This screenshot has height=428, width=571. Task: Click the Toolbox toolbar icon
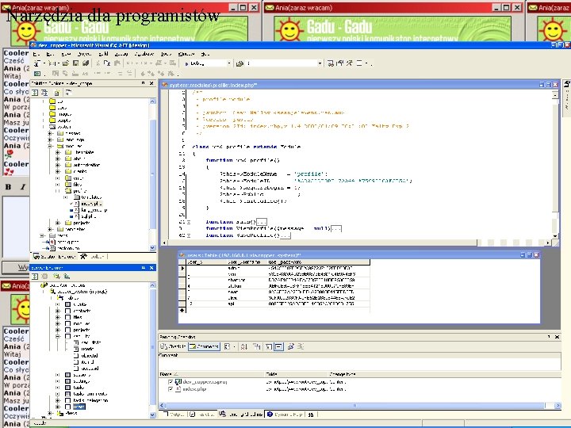(x=350, y=63)
